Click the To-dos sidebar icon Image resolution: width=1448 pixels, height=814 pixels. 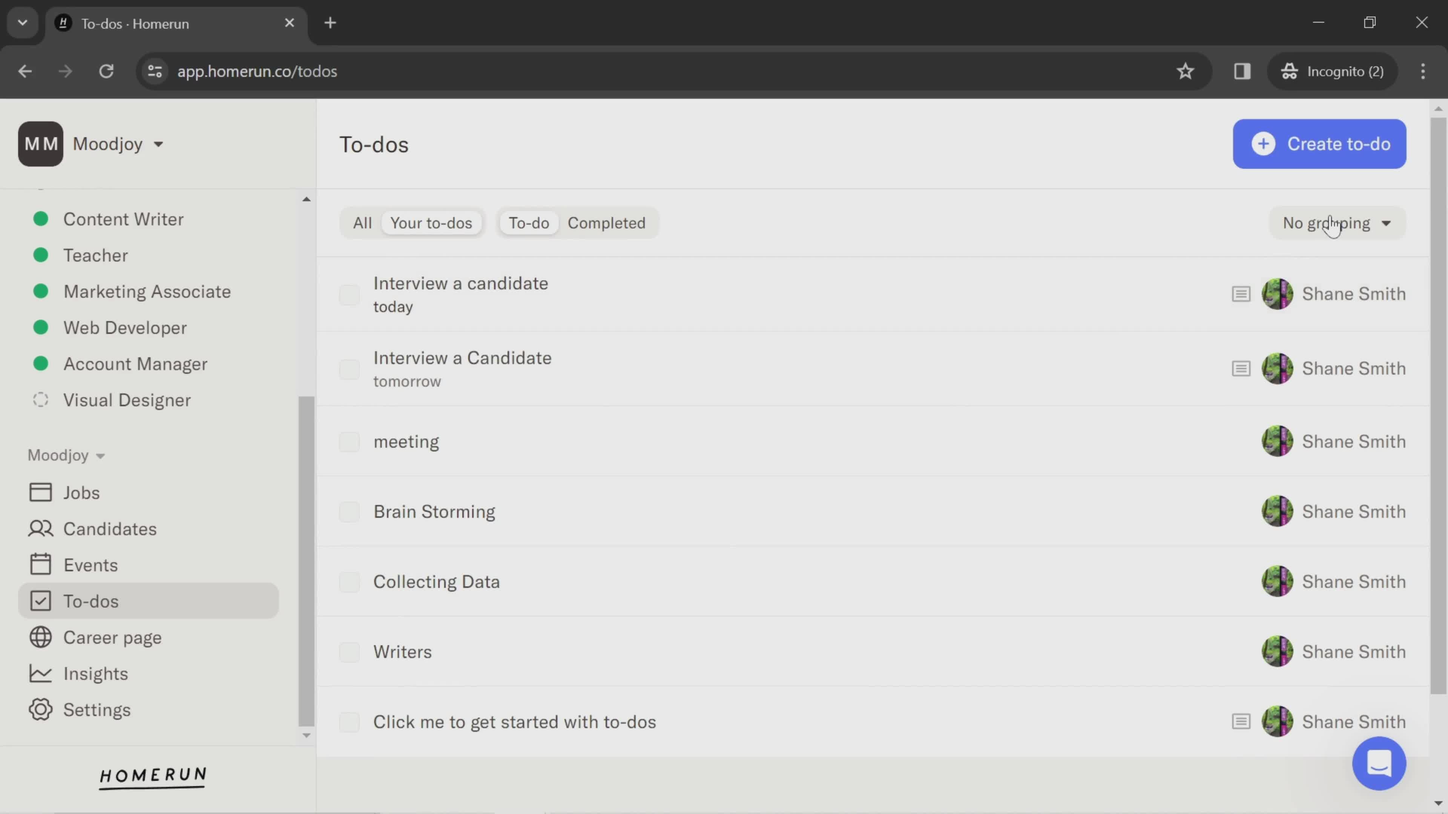[40, 600]
